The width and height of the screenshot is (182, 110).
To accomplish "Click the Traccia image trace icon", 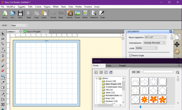I will (x=77, y=14).
